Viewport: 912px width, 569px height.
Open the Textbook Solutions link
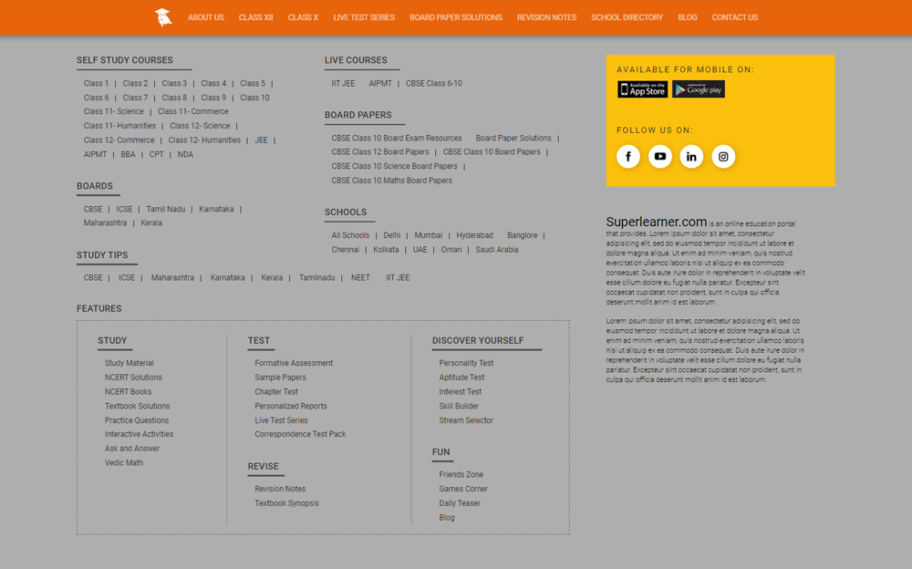pyautogui.click(x=138, y=406)
